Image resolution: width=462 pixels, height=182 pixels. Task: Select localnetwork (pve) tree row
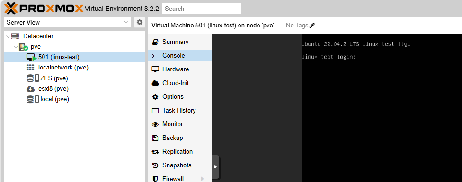click(x=74, y=68)
